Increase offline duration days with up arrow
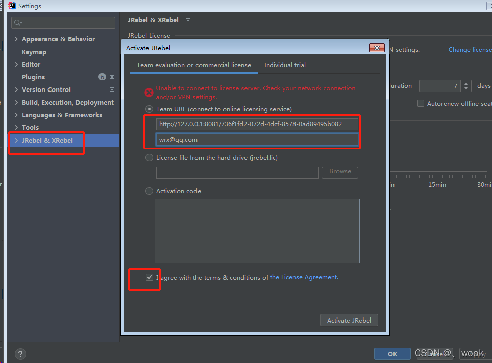Viewport: 492px width, 363px height. point(466,83)
